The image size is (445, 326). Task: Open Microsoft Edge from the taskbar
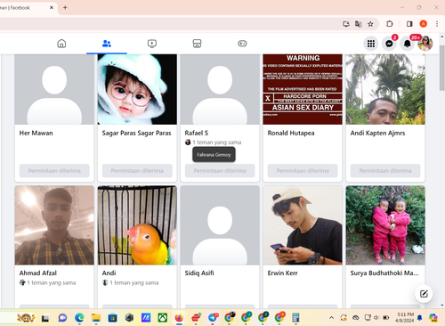[x=79, y=318]
